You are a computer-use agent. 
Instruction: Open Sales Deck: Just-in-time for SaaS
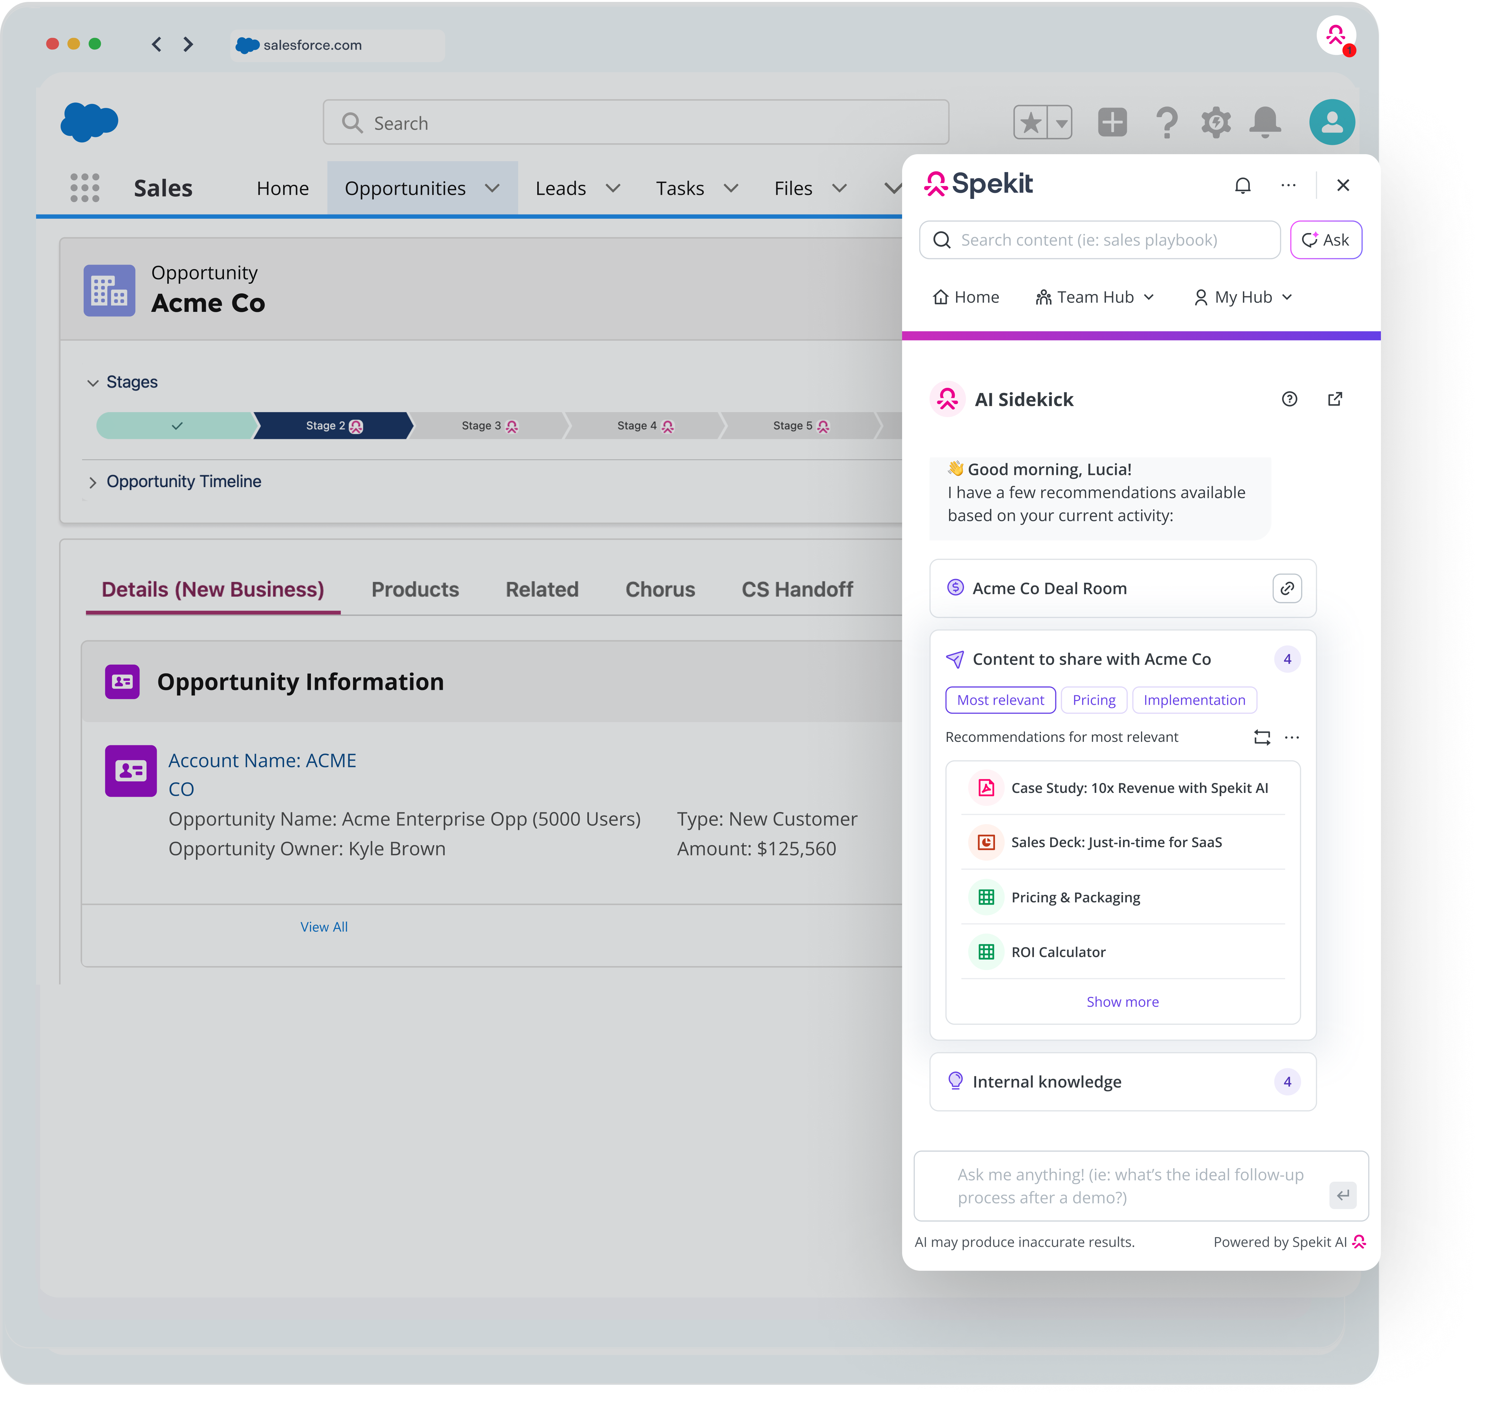tap(1123, 843)
